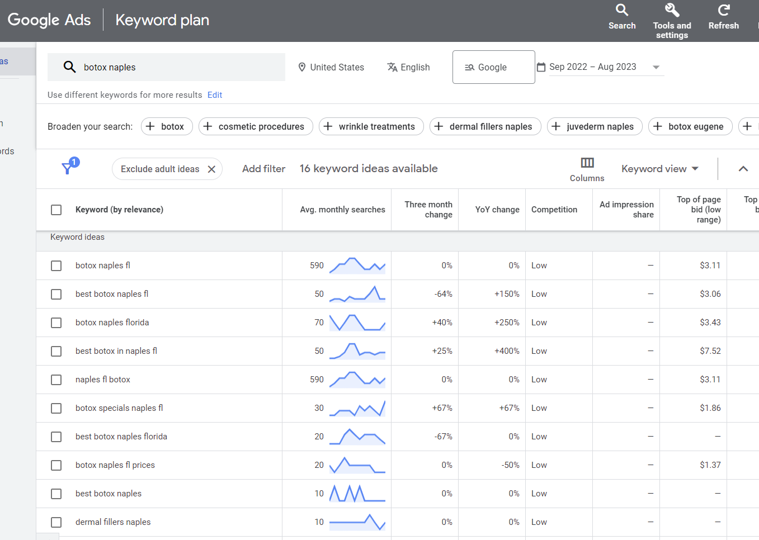Sort by Ad impression share column

coord(626,210)
